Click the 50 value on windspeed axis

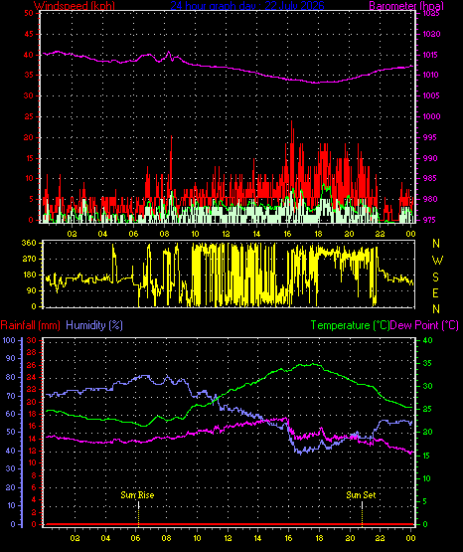point(29,13)
